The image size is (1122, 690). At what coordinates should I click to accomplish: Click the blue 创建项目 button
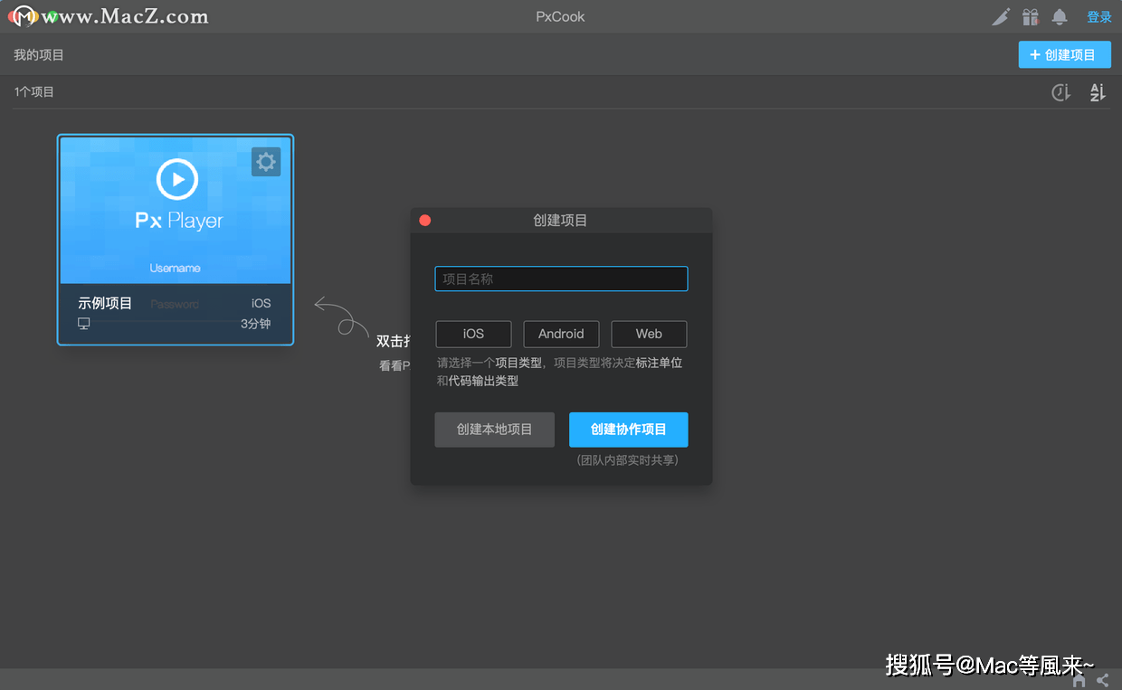[x=1064, y=54]
